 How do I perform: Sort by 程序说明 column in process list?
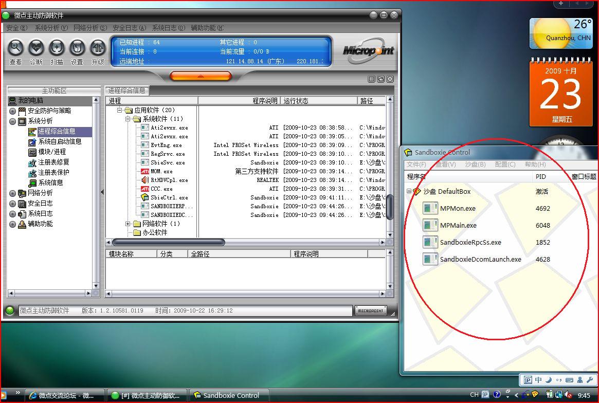pyautogui.click(x=240, y=101)
